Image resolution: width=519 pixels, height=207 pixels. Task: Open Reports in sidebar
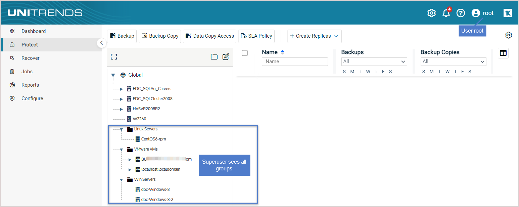click(51, 85)
